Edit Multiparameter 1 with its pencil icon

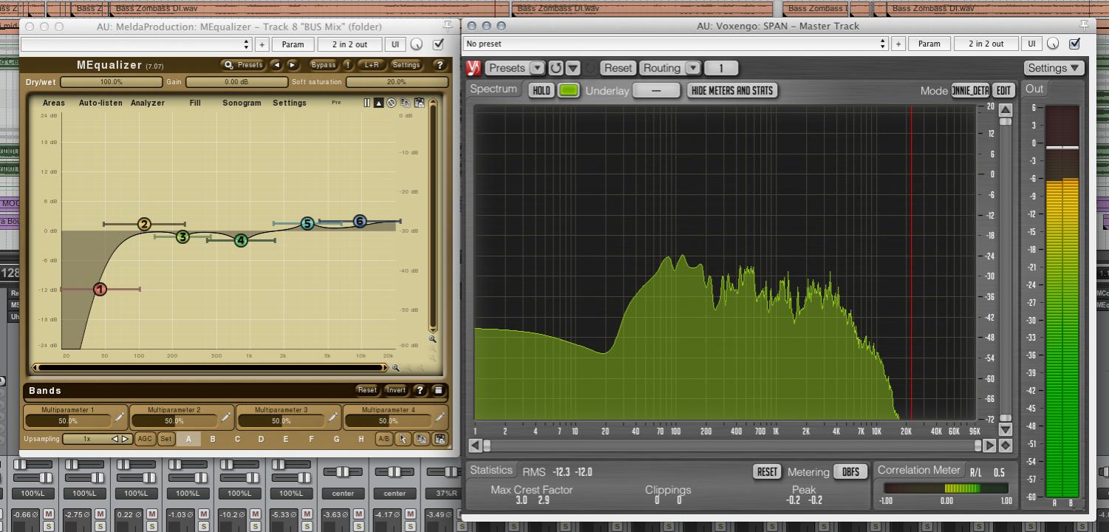120,417
